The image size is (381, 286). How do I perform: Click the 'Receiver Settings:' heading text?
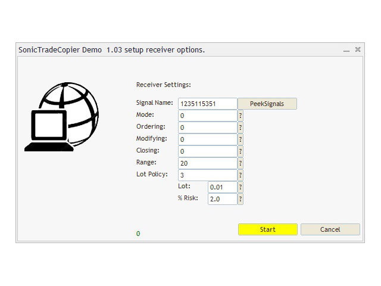164,85
